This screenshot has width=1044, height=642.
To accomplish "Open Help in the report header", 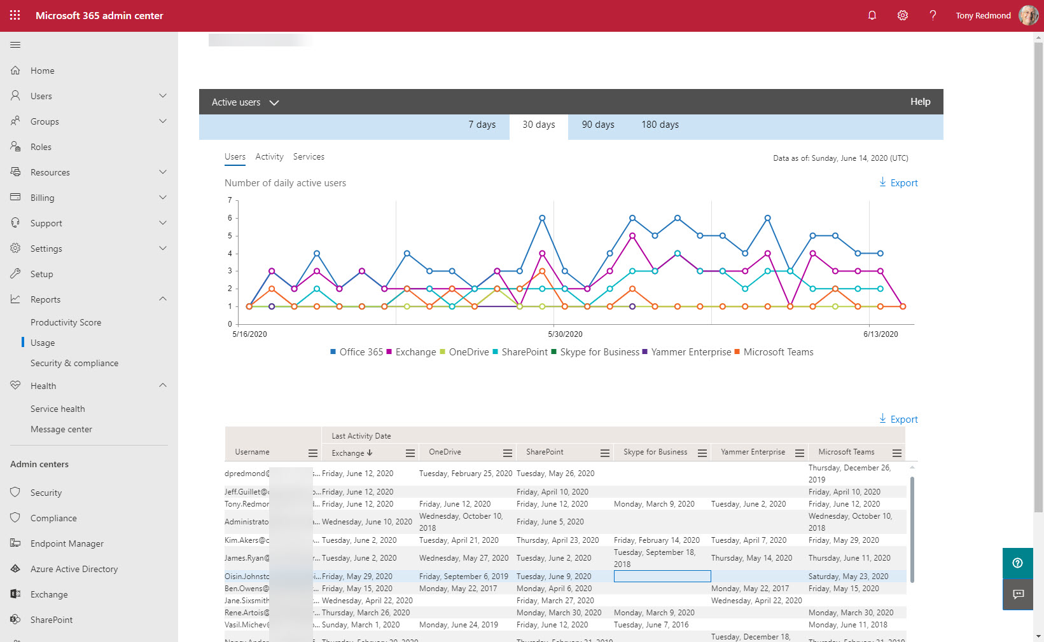I will pyautogui.click(x=920, y=102).
